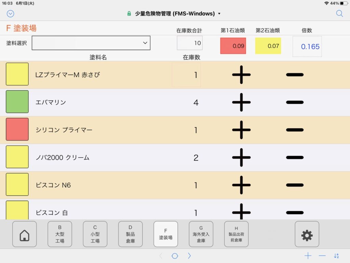This screenshot has height=263, width=350.
Task: Open the top-left circled chevron menu
Action: point(11,14)
